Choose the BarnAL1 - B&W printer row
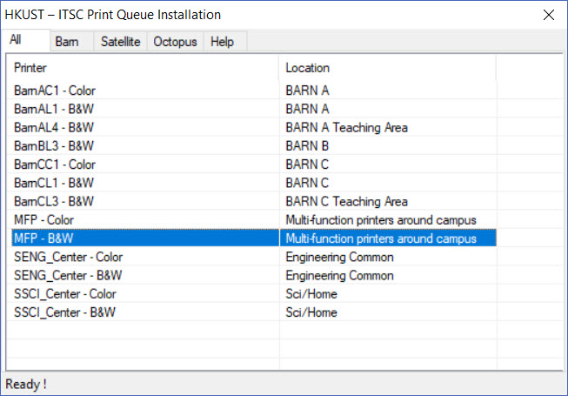 coord(54,109)
